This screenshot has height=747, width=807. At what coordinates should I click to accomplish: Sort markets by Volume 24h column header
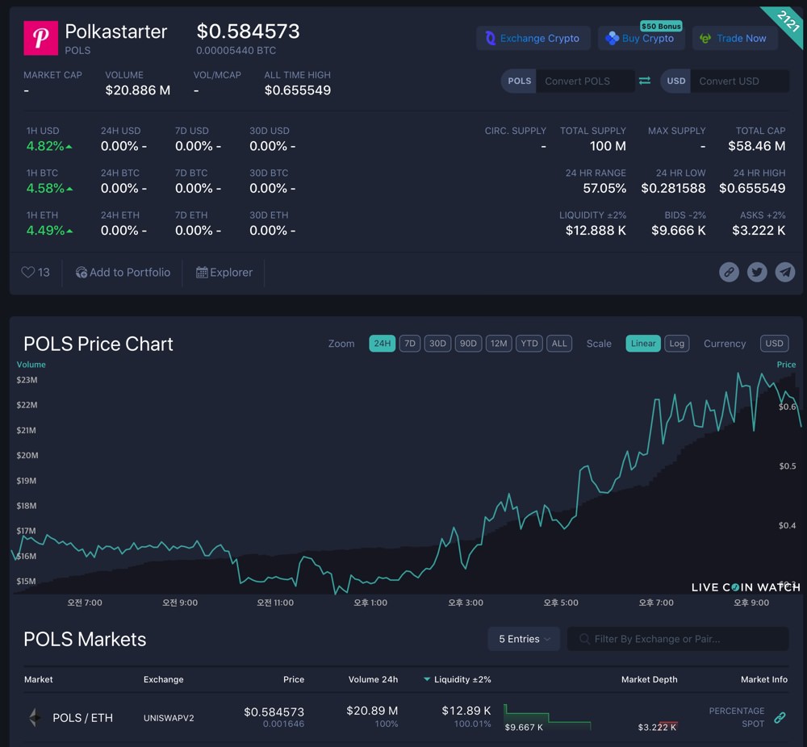(x=373, y=679)
